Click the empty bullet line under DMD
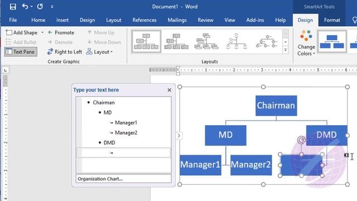 pyautogui.click(x=124, y=152)
